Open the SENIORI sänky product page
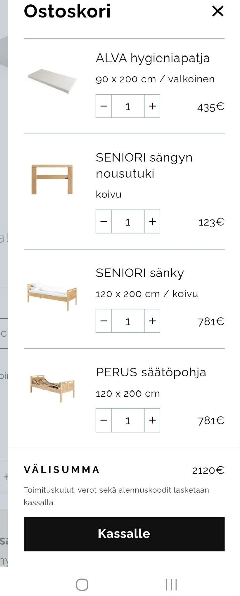This screenshot has width=240, height=596. [140, 273]
